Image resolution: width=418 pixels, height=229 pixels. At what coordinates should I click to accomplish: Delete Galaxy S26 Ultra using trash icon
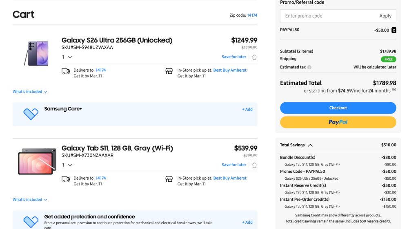[x=254, y=57]
